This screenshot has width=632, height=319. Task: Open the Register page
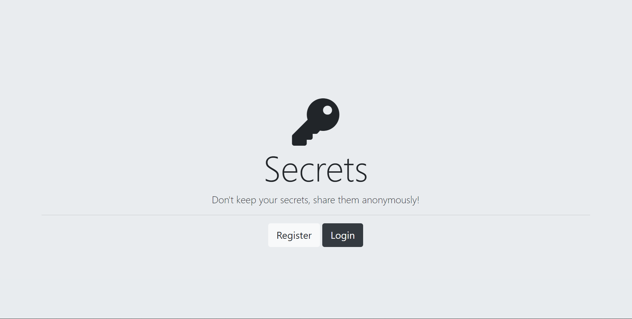tap(294, 235)
